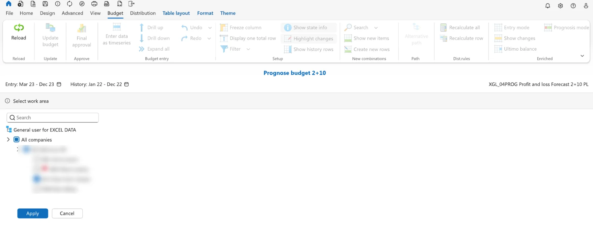Switch to the Distribution tab
The image size is (593, 228).
tap(143, 13)
